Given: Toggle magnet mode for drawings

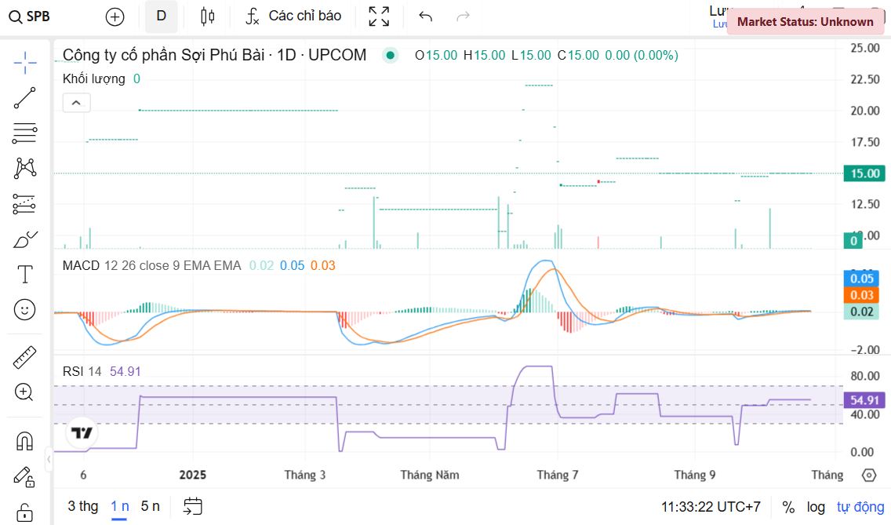Looking at the screenshot, I should pos(25,441).
